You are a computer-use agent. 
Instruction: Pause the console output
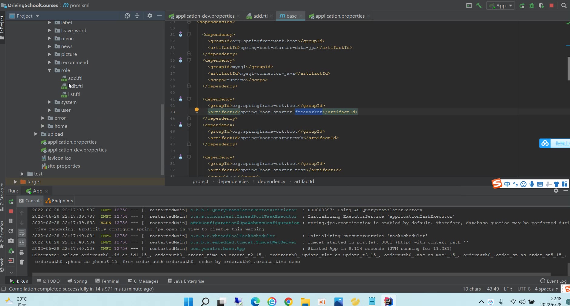pyautogui.click(x=11, y=221)
